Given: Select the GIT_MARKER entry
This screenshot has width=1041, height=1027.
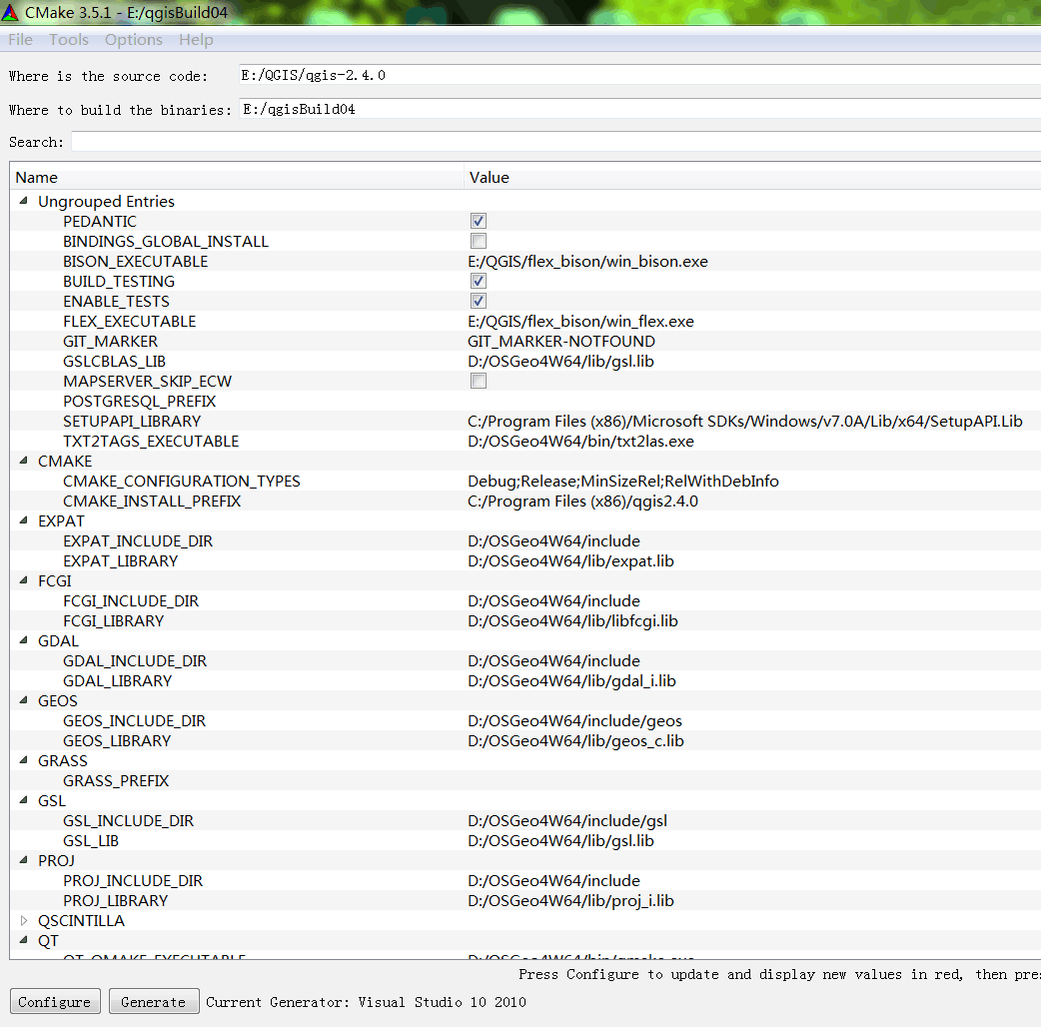Looking at the screenshot, I should point(110,342).
